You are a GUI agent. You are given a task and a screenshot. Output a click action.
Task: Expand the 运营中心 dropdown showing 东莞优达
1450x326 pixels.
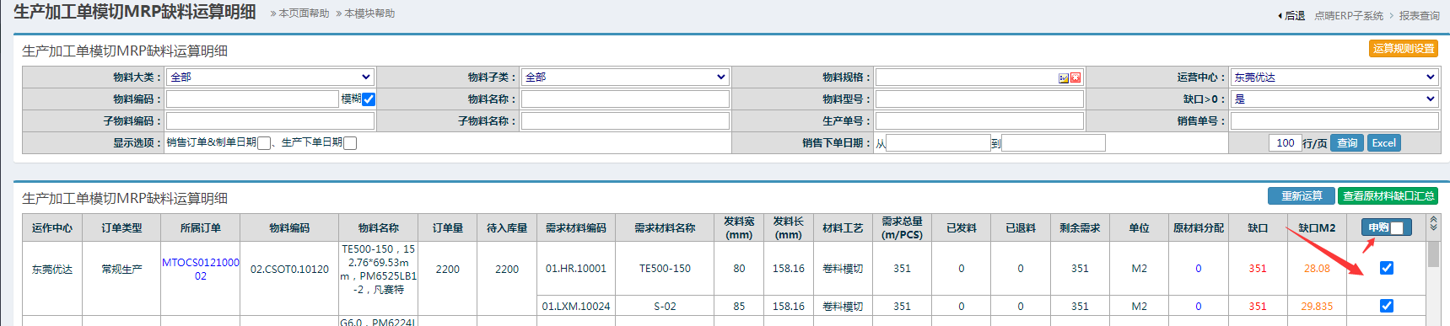point(1334,77)
